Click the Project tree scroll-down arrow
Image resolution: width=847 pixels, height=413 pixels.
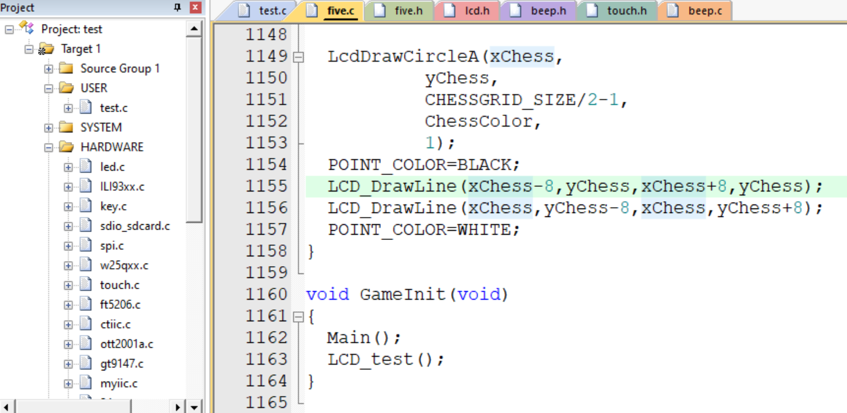195,406
